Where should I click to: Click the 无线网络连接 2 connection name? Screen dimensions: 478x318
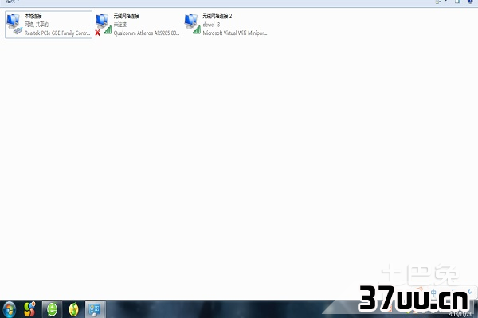coord(217,16)
